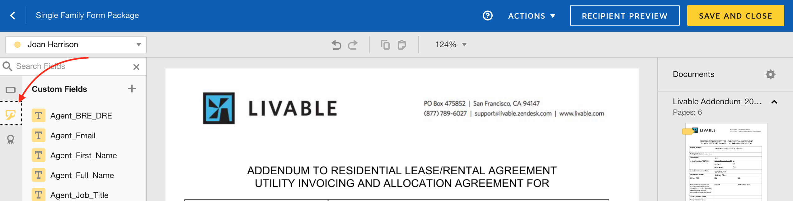Viewport: 793px width, 201px height.
Task: Clear the Search Fields box
Action: pyautogui.click(x=136, y=67)
